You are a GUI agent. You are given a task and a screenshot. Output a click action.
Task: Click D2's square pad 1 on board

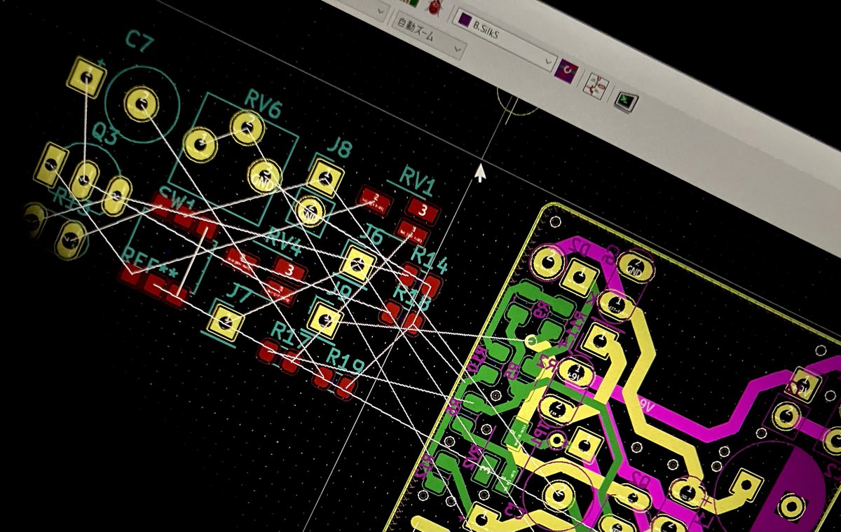coord(579,276)
